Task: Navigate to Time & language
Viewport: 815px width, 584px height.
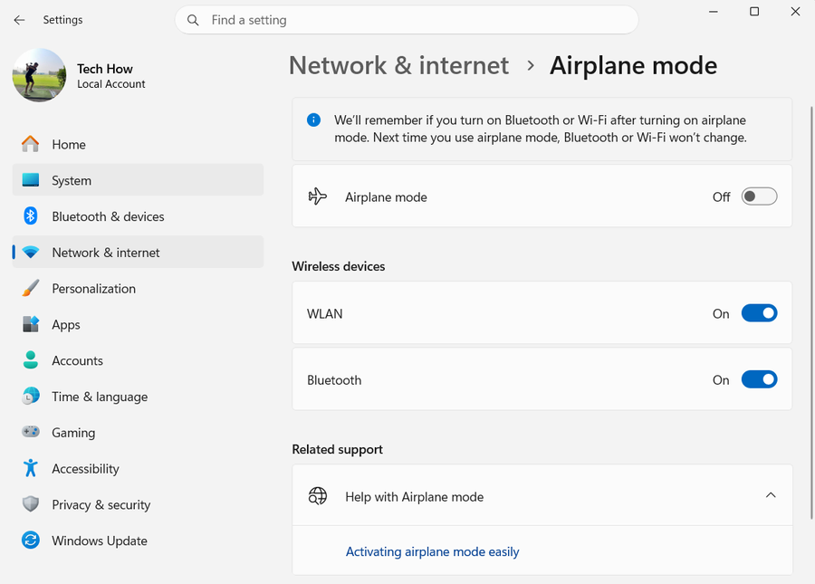Action: pyautogui.click(x=138, y=397)
